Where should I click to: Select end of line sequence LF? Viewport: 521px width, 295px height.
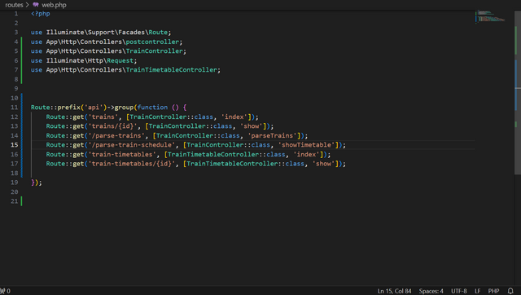pyautogui.click(x=478, y=291)
